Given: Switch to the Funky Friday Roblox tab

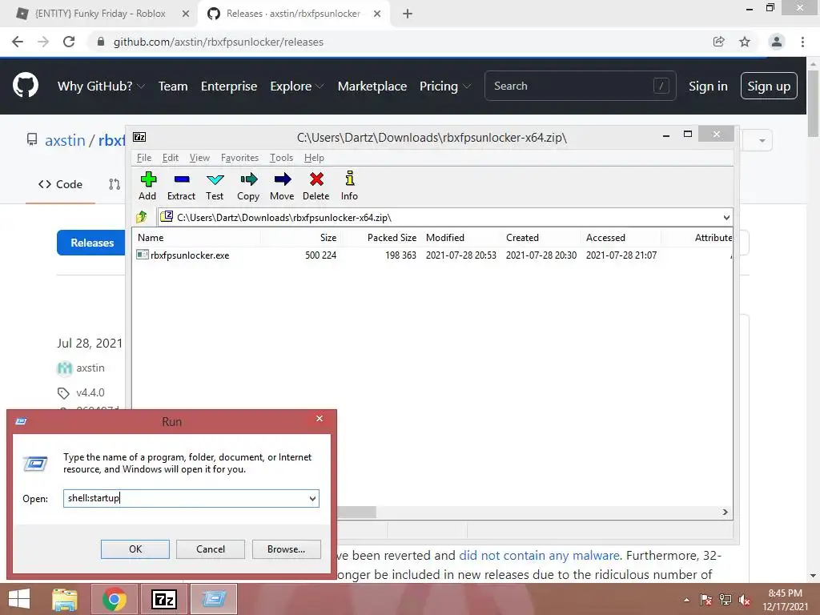Looking at the screenshot, I should point(99,14).
